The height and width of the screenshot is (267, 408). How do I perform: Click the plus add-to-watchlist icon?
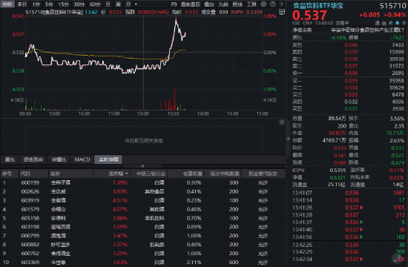coord(404,23)
